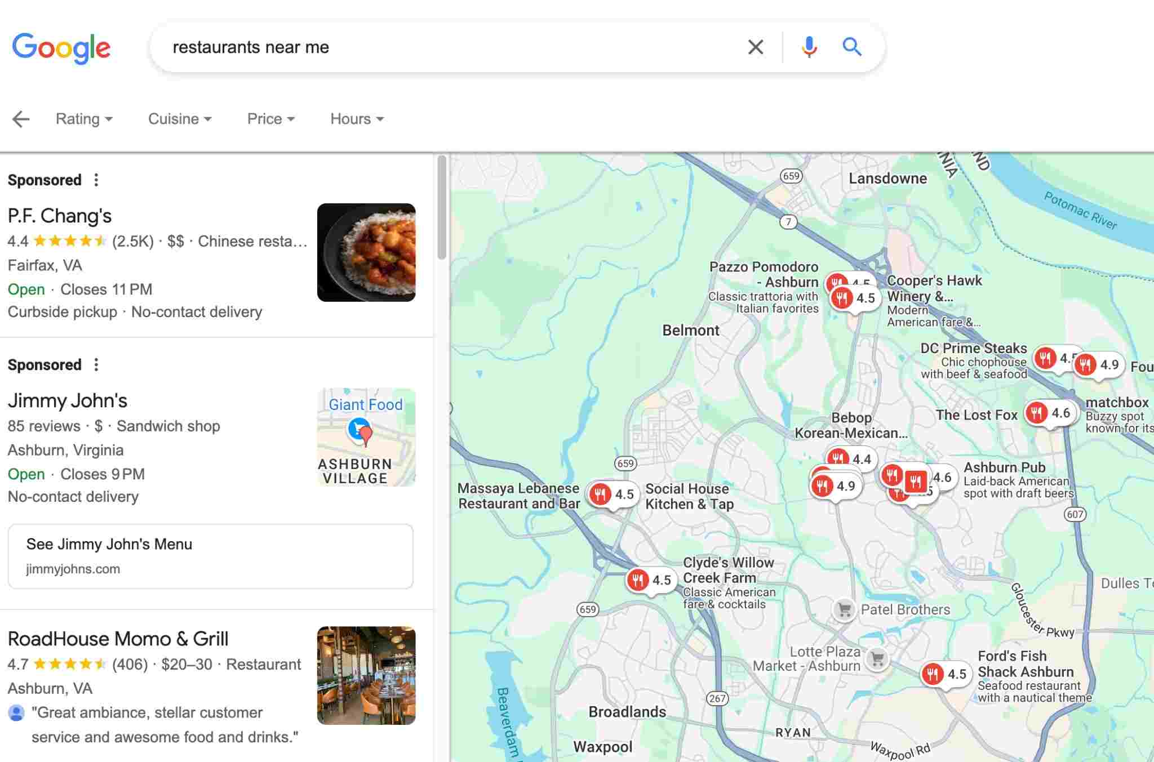Start voice search with microphone icon
Image resolution: width=1154 pixels, height=762 pixels.
[809, 47]
